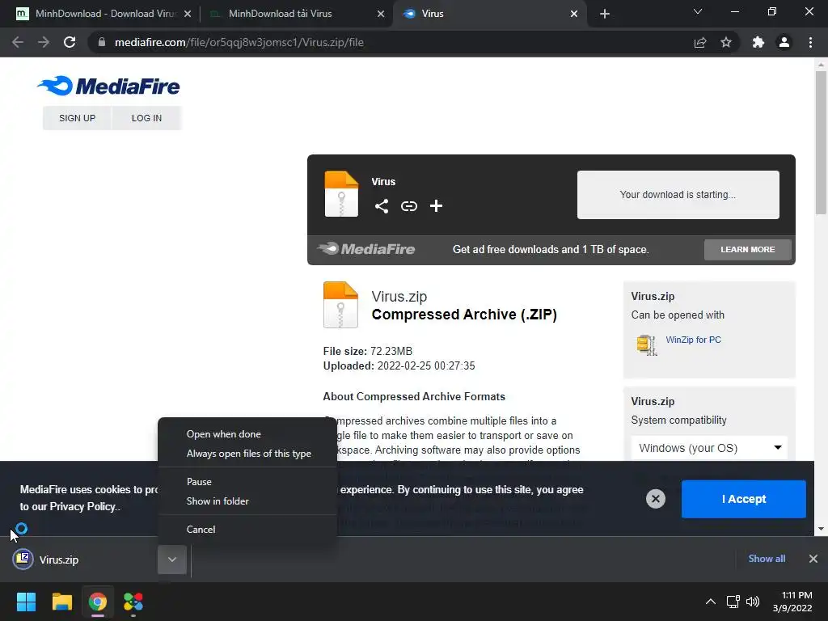Reload the MediaFire page
This screenshot has width=828, height=621.
pos(70,42)
